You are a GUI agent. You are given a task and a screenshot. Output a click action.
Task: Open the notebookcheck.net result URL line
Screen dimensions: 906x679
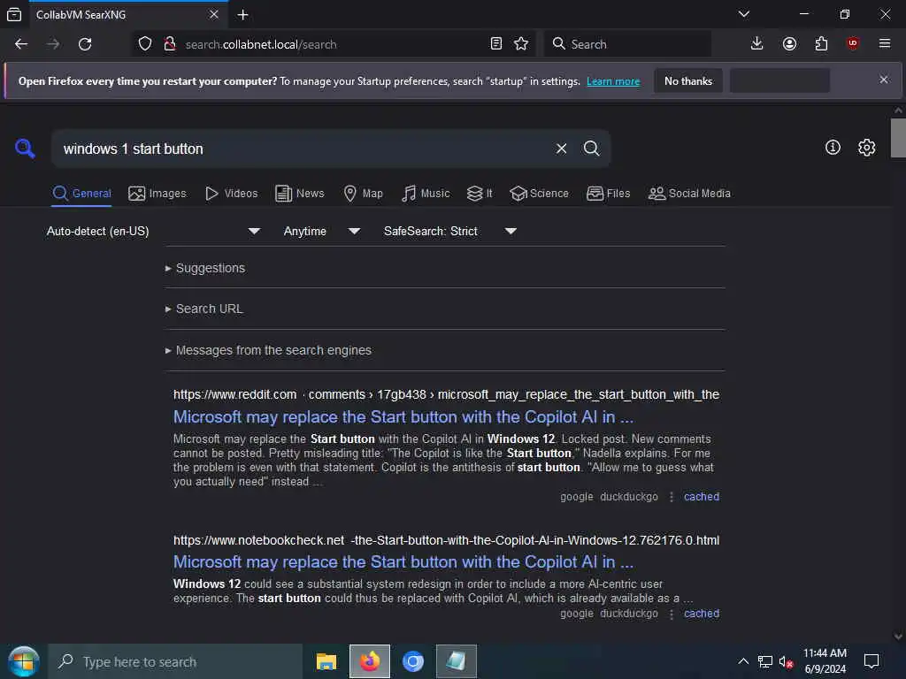(446, 540)
